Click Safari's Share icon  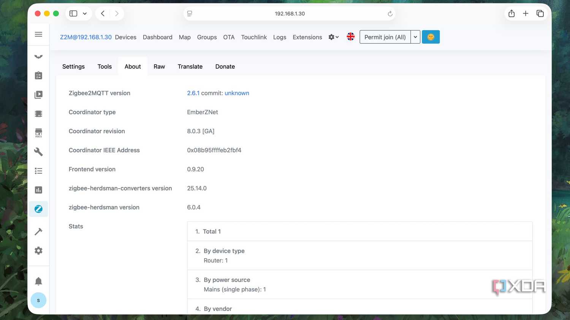511,13
